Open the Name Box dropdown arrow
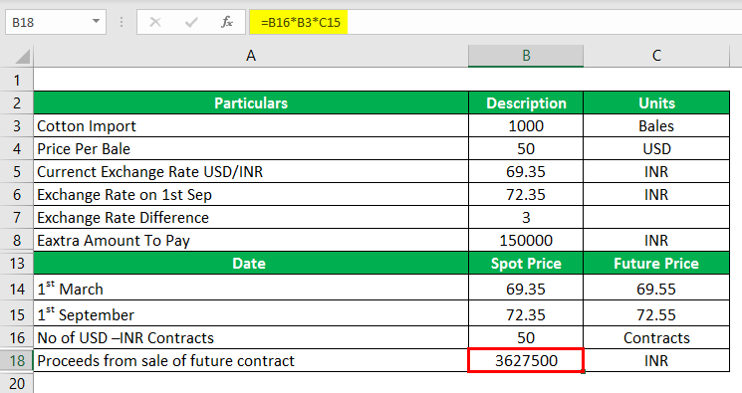The image size is (742, 393). click(x=96, y=21)
